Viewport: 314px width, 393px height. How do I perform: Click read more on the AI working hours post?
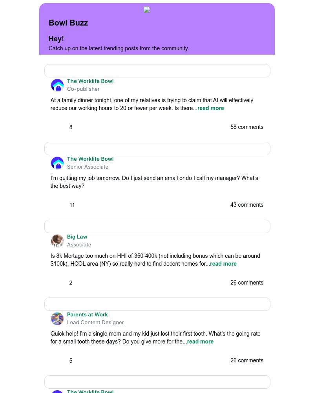tap(211, 108)
